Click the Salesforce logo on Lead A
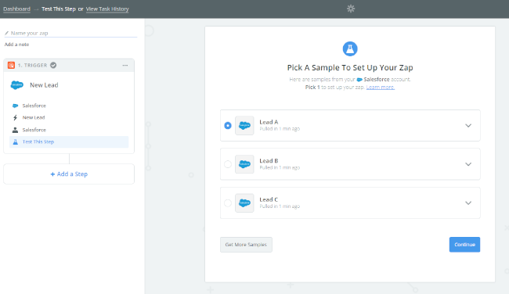 pyautogui.click(x=244, y=125)
